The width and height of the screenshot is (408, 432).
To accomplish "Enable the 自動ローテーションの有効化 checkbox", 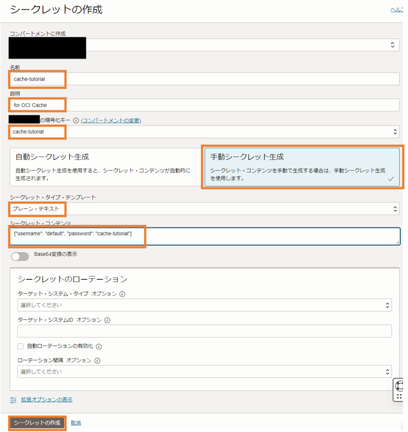I will [x=21, y=346].
